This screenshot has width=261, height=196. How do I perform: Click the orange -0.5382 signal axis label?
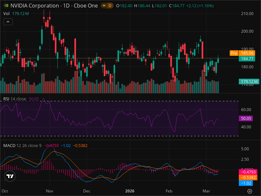coord(248,177)
